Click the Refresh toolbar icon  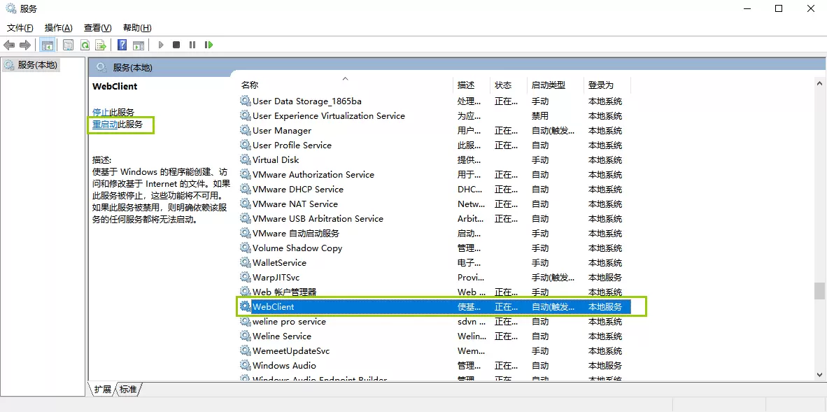pyautogui.click(x=85, y=45)
